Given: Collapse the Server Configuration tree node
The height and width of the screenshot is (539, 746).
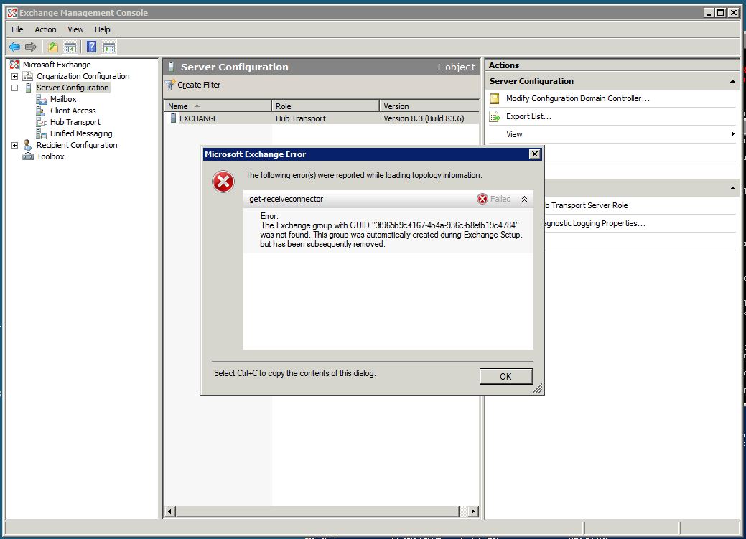Looking at the screenshot, I should [15, 88].
